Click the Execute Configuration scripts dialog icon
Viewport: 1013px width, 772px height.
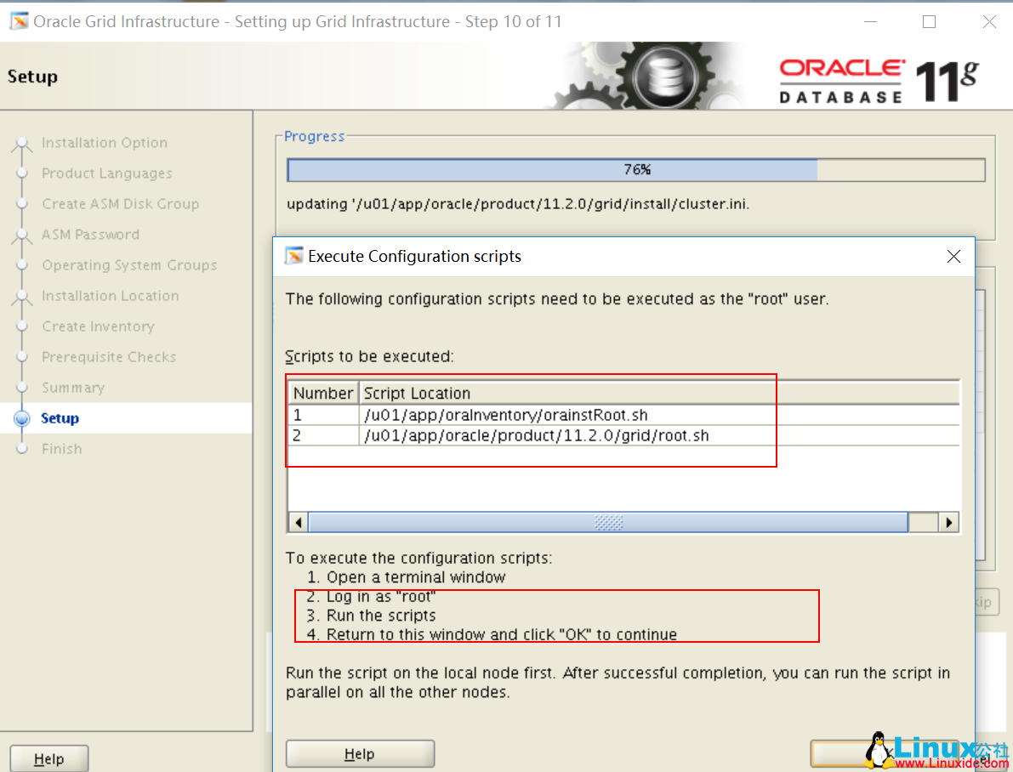pos(295,255)
